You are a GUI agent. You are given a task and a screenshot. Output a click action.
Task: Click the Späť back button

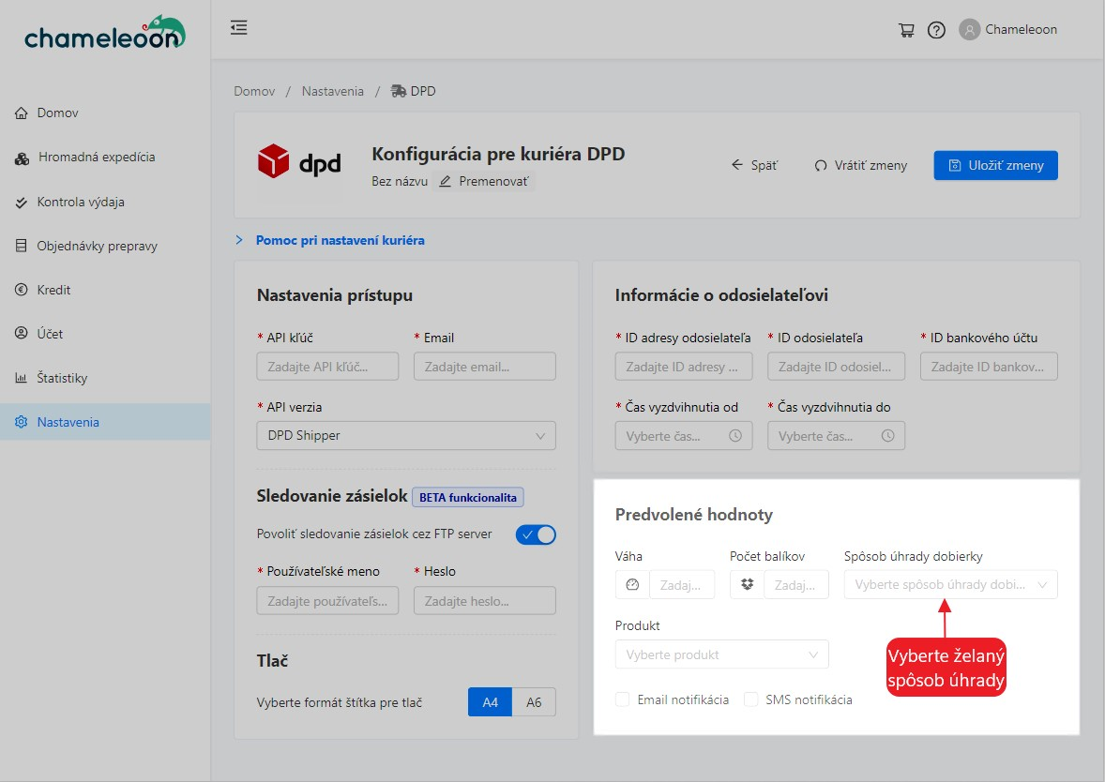click(754, 165)
